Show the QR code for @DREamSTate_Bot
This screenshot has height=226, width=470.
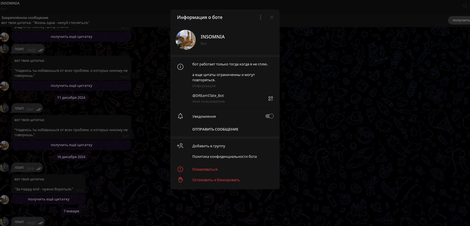(271, 99)
